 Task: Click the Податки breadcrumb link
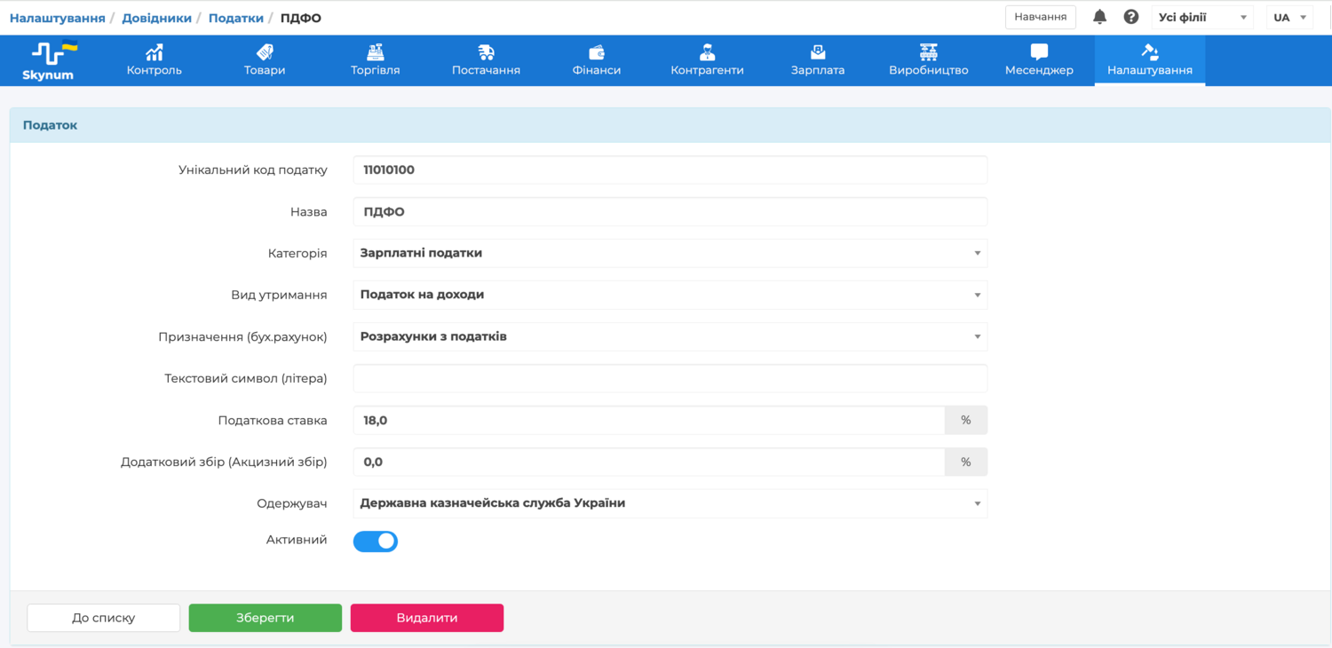pyautogui.click(x=235, y=18)
